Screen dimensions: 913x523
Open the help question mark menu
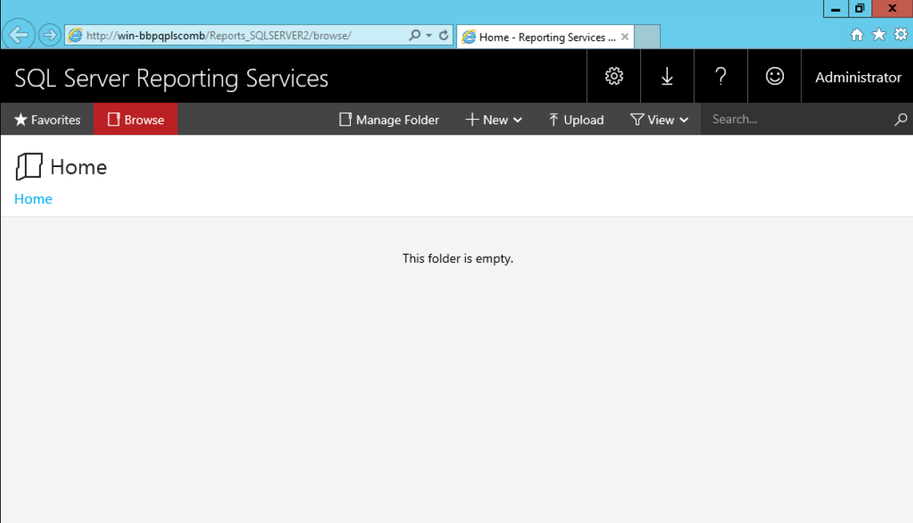click(720, 77)
